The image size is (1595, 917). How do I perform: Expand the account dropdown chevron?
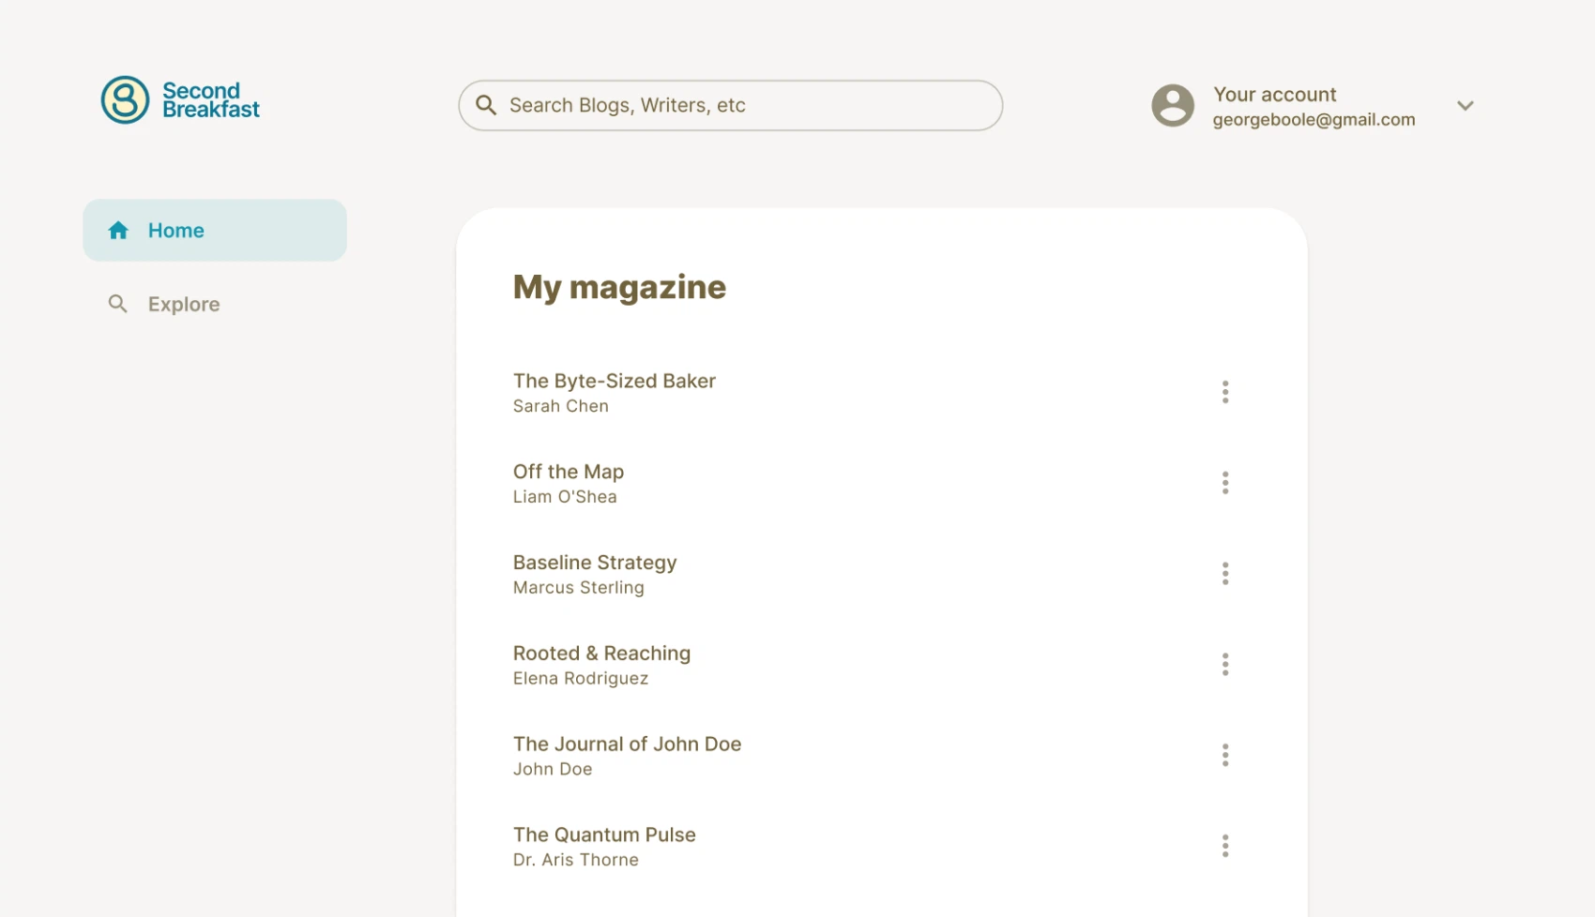(x=1465, y=106)
